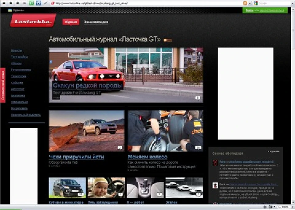Click the pencil edit toolbar icon
Viewport: 295px width, 210px height.
tap(45, 3)
